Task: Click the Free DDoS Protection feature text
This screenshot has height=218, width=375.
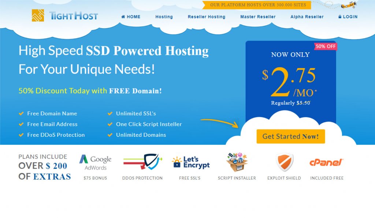Action: coord(56,135)
